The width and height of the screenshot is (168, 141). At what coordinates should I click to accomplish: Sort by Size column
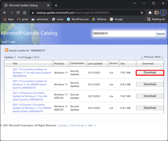tap(122, 64)
